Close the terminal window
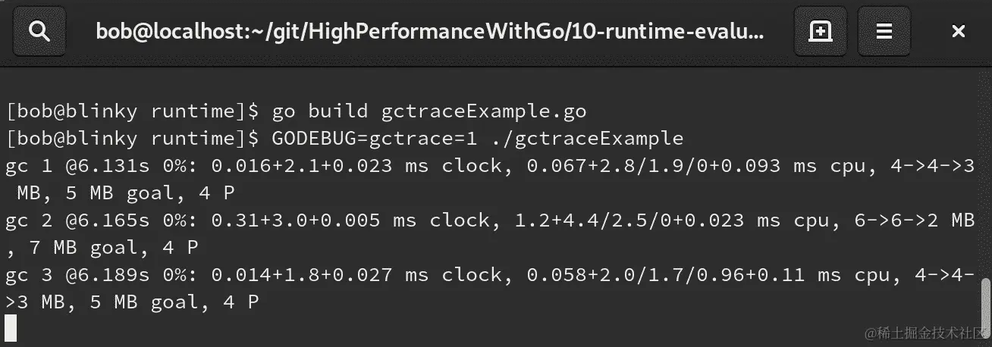 958,31
